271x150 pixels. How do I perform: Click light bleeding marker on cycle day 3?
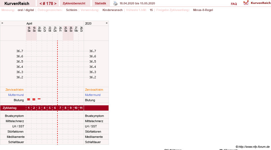point(39,99)
